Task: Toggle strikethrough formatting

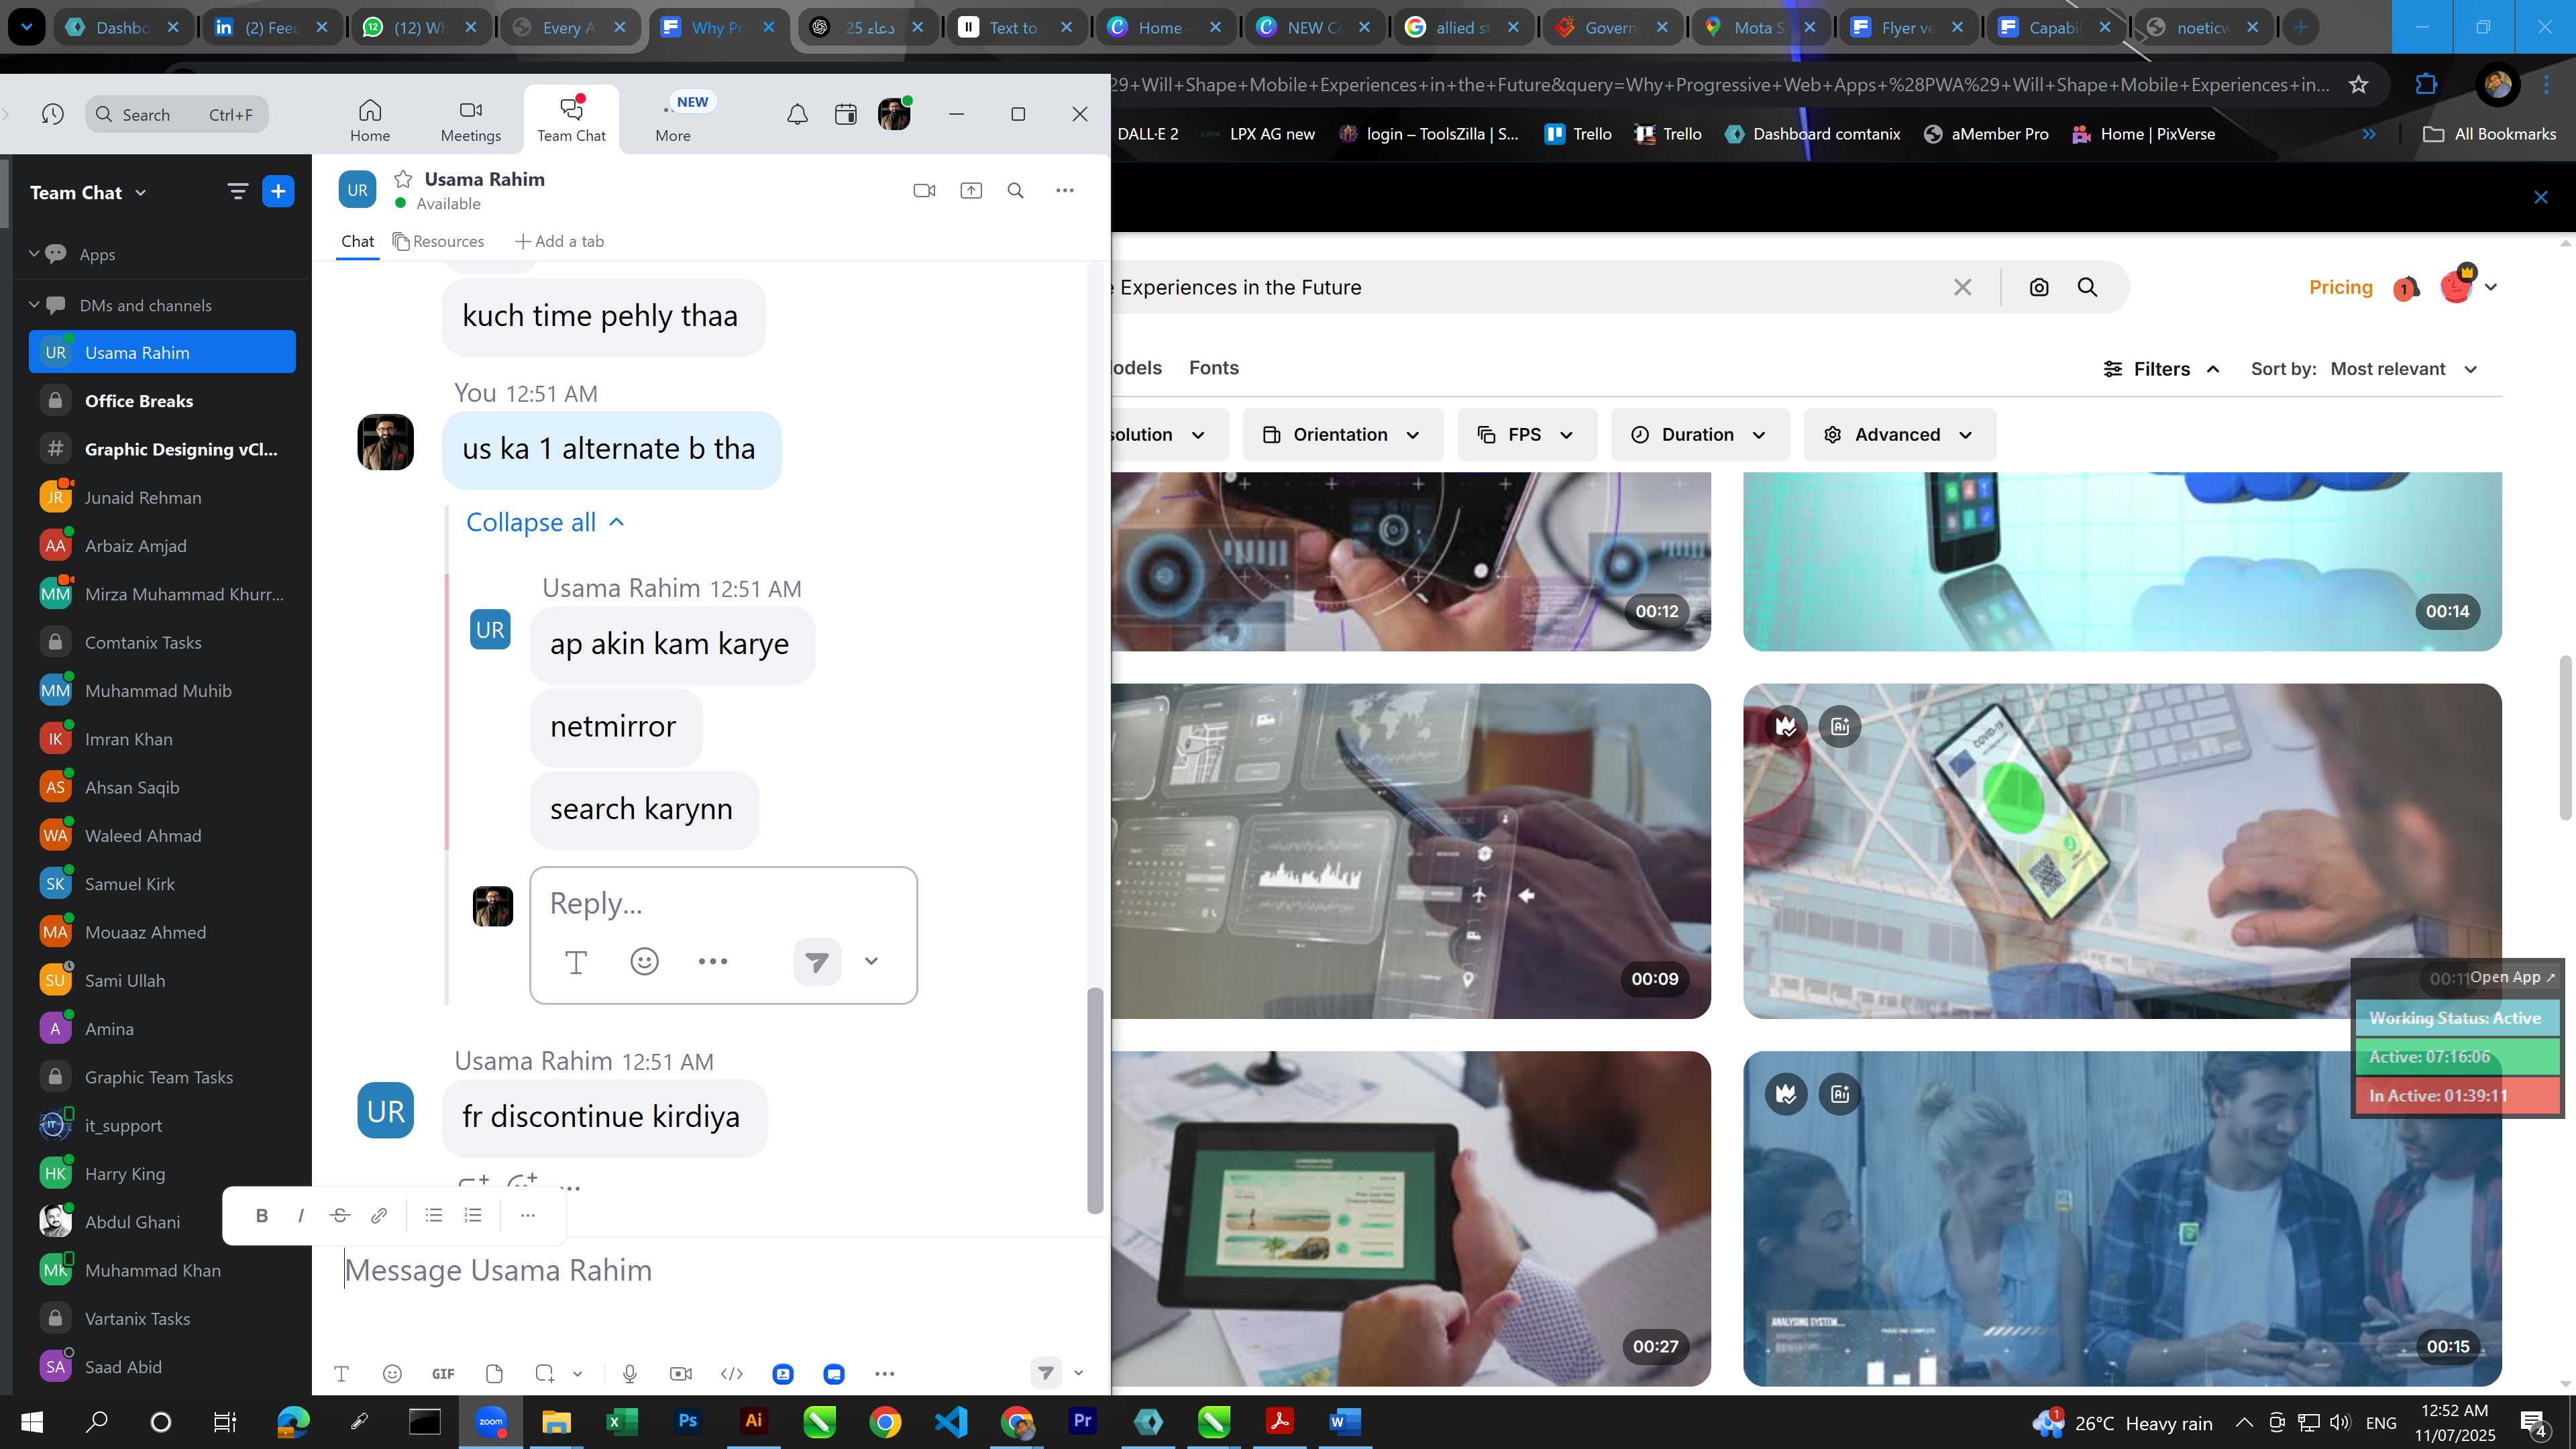Action: pyautogui.click(x=339, y=1215)
